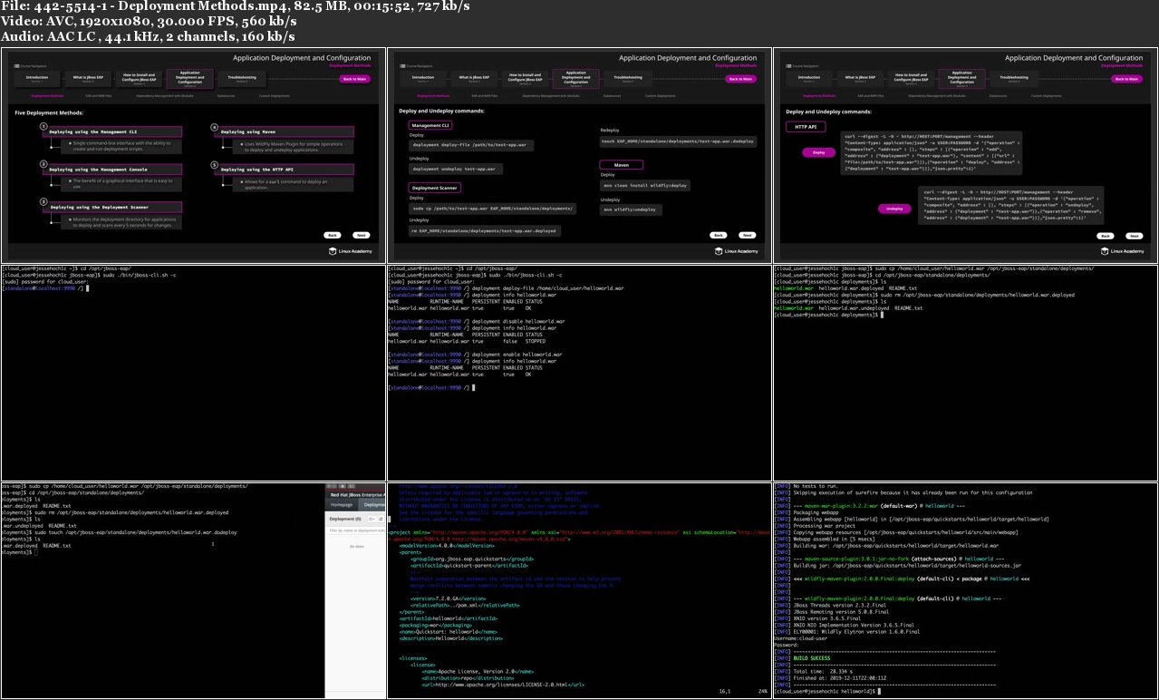Open Deployment Methods subtab on Five Deployment Methods slide

(x=47, y=95)
